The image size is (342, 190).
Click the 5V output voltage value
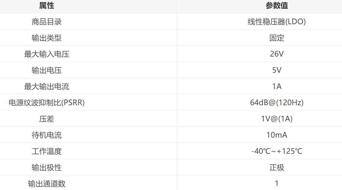[x=276, y=70]
